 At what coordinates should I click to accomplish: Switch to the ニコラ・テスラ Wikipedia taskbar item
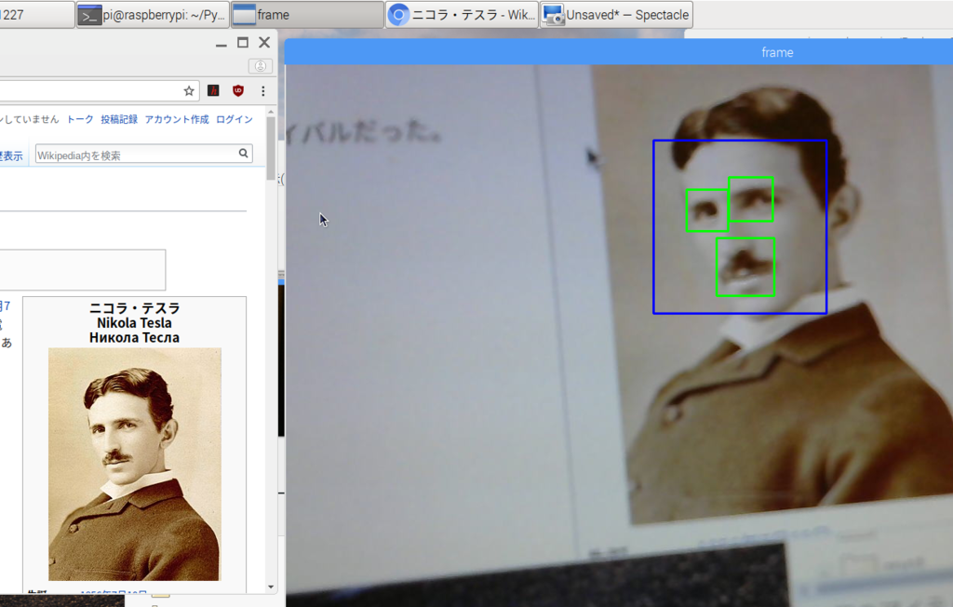pos(462,15)
